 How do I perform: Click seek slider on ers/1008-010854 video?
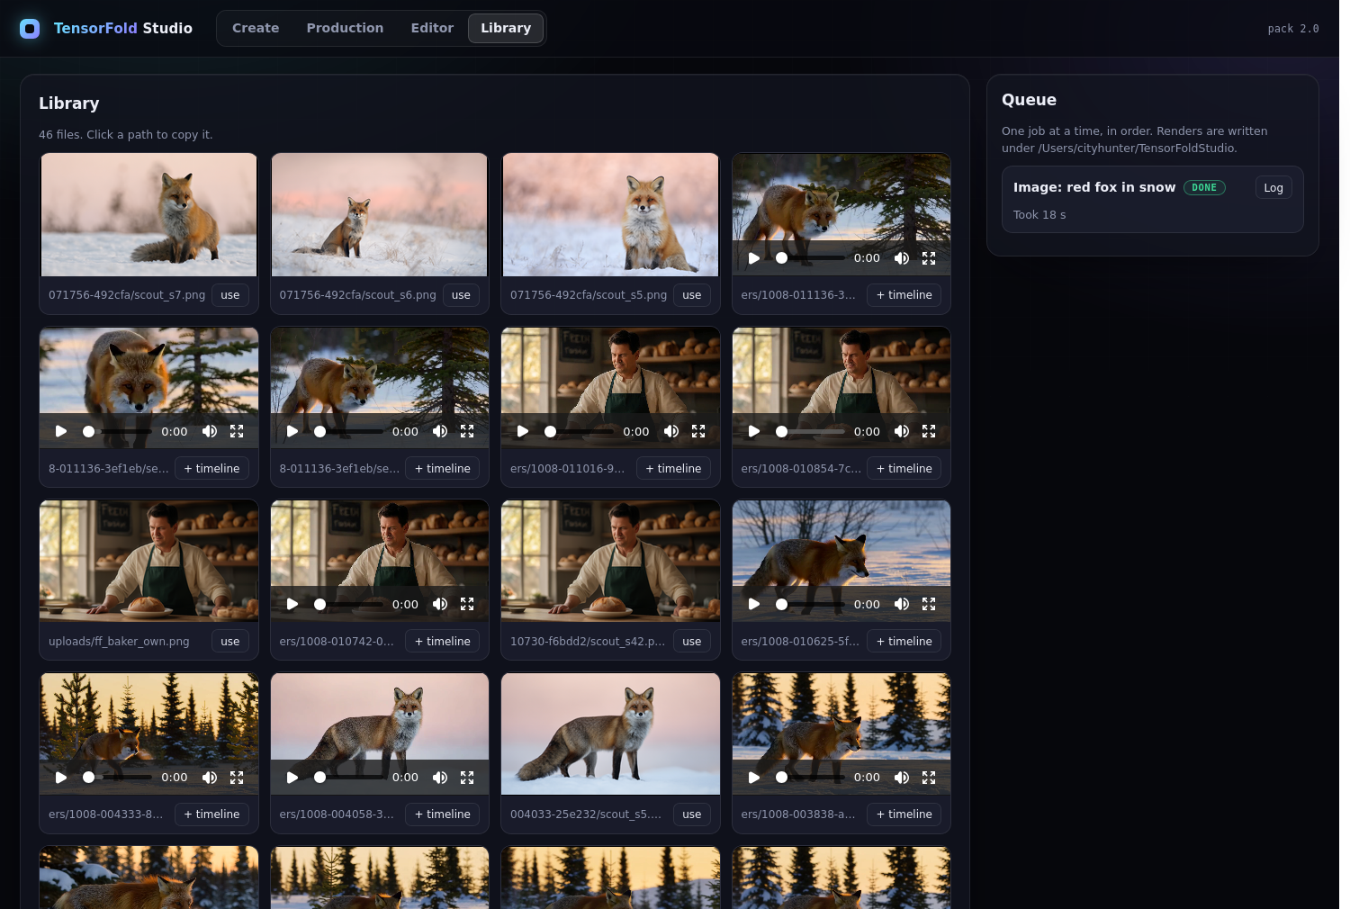[812, 432]
